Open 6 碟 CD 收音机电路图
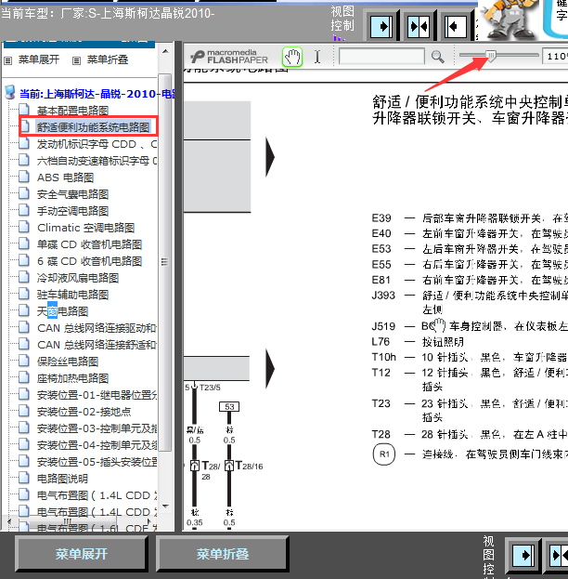Screen dimensions: 568x579 coord(89,261)
